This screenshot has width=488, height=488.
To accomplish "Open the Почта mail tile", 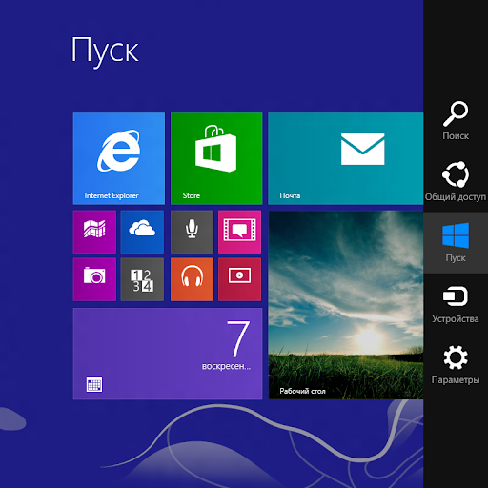I will pyautogui.click(x=346, y=158).
